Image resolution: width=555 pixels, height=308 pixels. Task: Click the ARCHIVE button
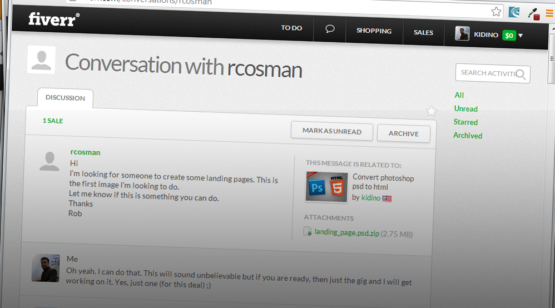(x=403, y=133)
